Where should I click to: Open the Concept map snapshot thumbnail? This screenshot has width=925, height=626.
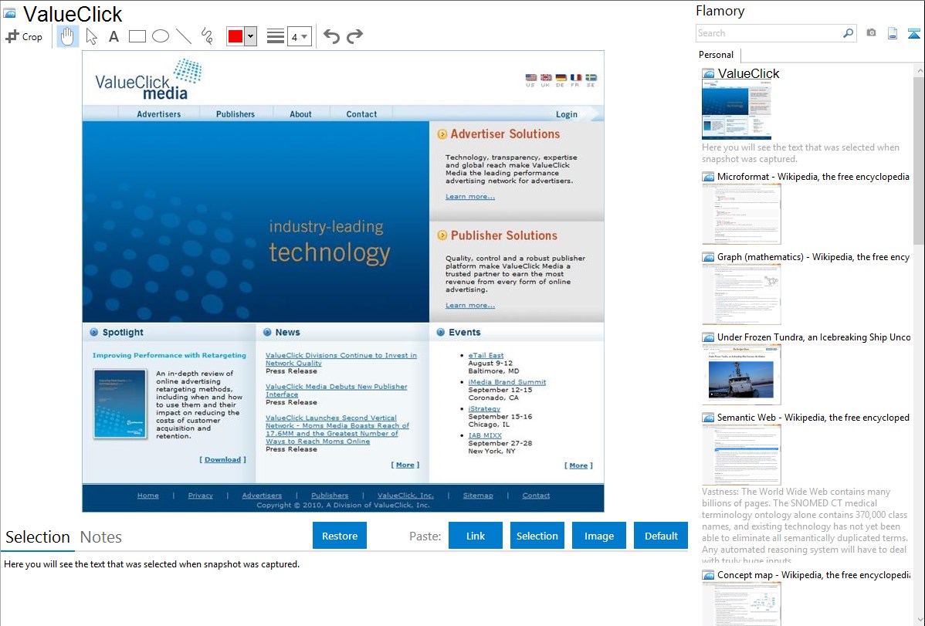tap(741, 604)
